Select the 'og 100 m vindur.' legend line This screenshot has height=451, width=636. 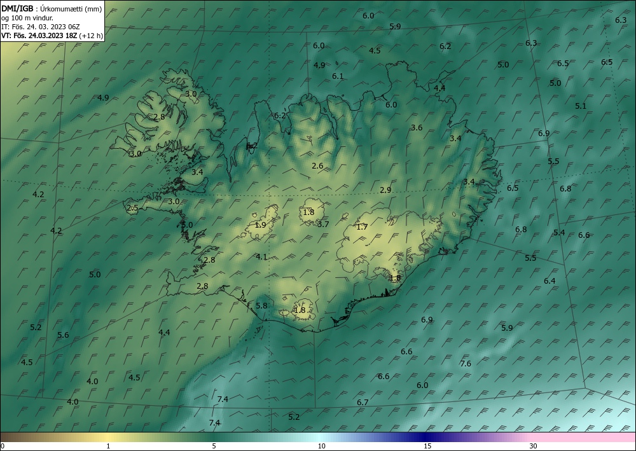[x=27, y=18]
